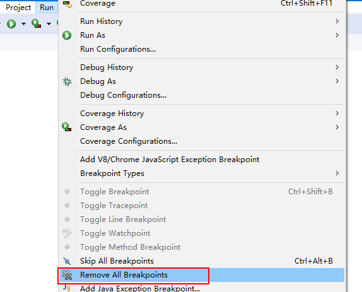The height and width of the screenshot is (292, 362).
Task: Open Coverage Configurations dialog
Action: 202,141
